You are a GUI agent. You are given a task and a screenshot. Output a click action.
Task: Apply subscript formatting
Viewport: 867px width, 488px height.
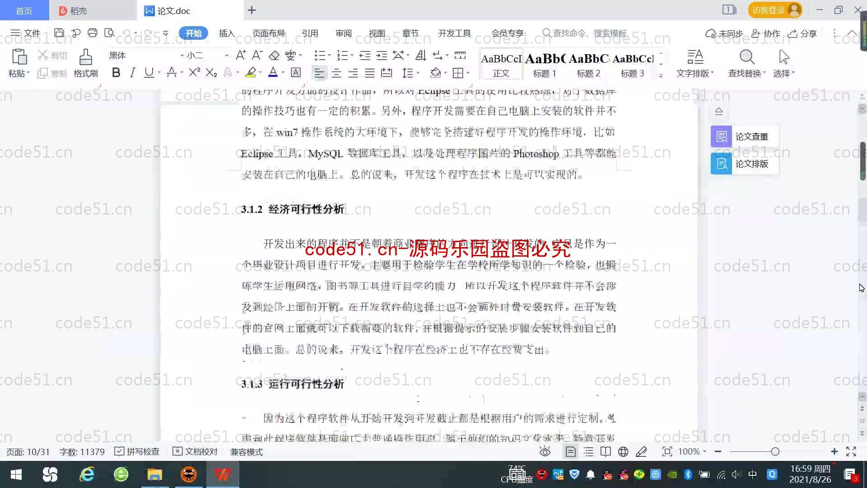pos(211,72)
